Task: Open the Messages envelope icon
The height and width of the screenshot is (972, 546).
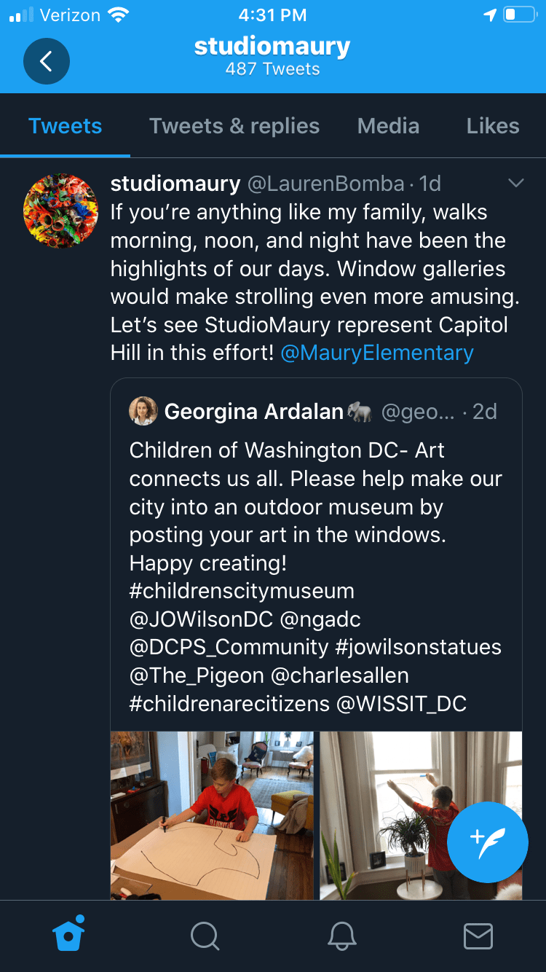Action: pos(478,936)
